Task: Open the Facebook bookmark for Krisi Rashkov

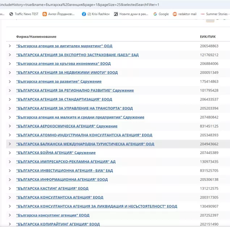Action: point(84,14)
